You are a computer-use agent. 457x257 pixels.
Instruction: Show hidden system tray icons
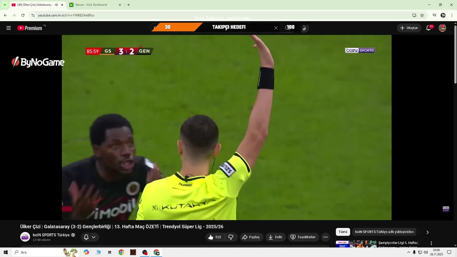pyautogui.click(x=409, y=252)
